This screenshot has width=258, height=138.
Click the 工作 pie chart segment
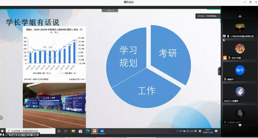point(147,91)
